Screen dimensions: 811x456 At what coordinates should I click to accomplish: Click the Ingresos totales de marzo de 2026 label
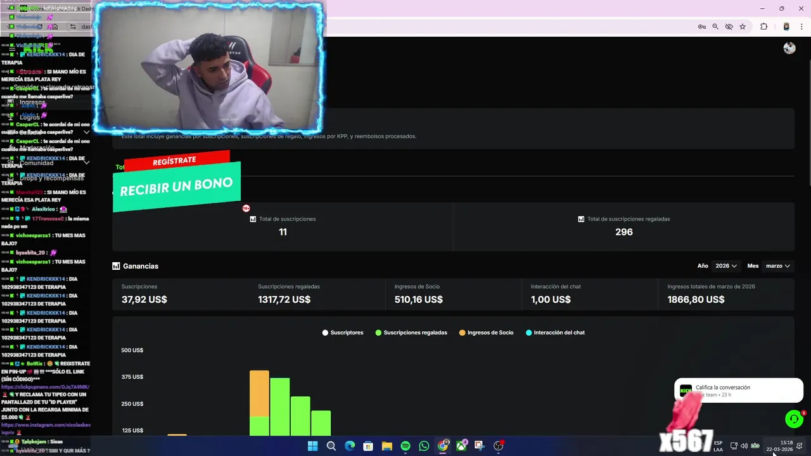(711, 286)
